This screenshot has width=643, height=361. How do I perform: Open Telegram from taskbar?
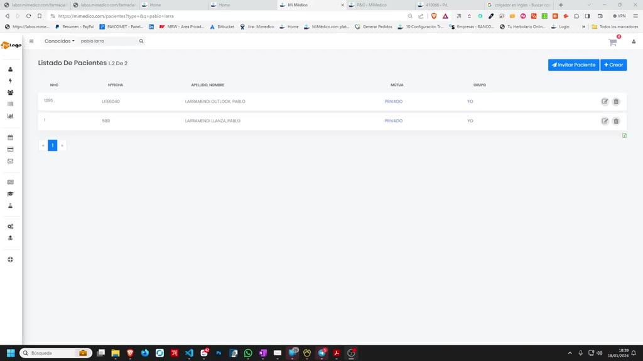(x=322, y=353)
